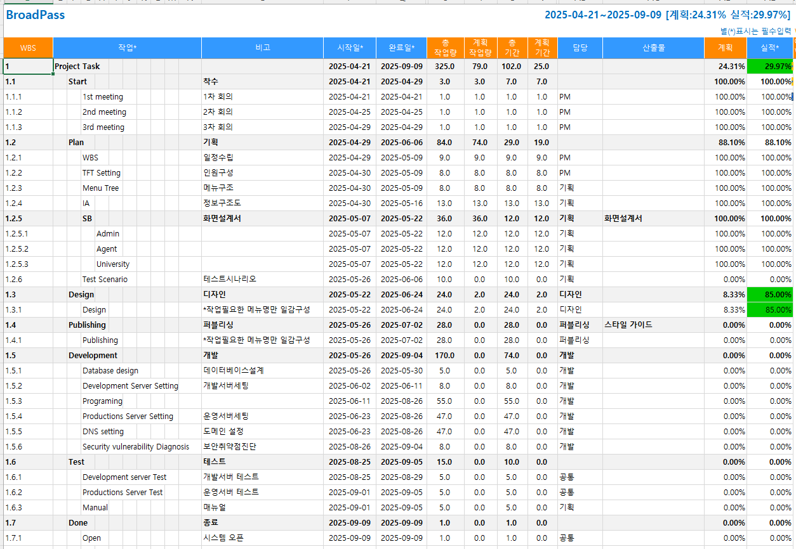The width and height of the screenshot is (796, 549).
Task: Click the Development Server Setting task
Action: click(x=130, y=386)
